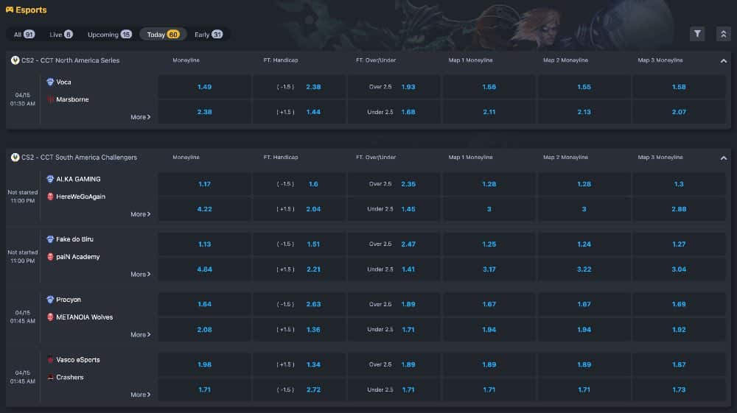Click the Voca team logo
The height and width of the screenshot is (413, 737).
tap(50, 82)
